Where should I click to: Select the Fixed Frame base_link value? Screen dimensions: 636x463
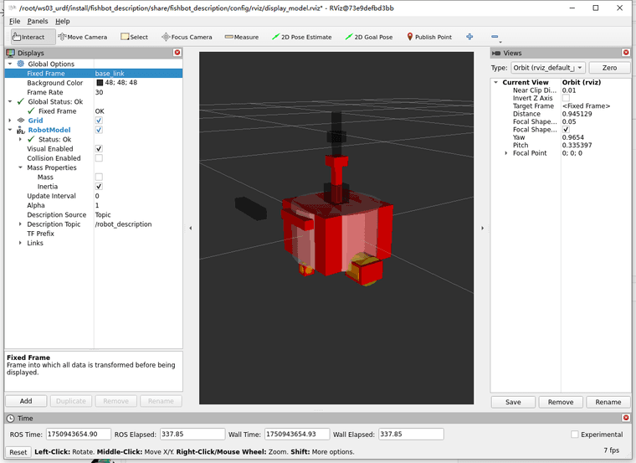click(x=110, y=74)
